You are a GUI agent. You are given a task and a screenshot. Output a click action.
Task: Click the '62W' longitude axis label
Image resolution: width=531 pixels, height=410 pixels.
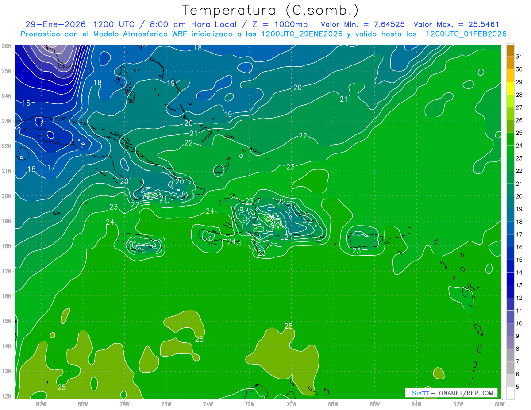458,404
